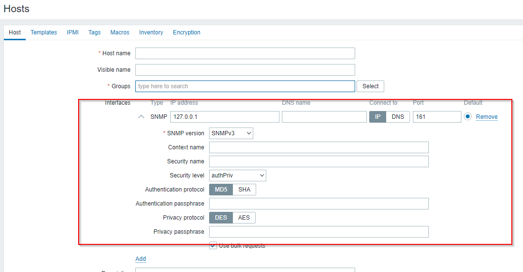Select the Host tab
Screen dimensions: 523x272
pos(15,32)
